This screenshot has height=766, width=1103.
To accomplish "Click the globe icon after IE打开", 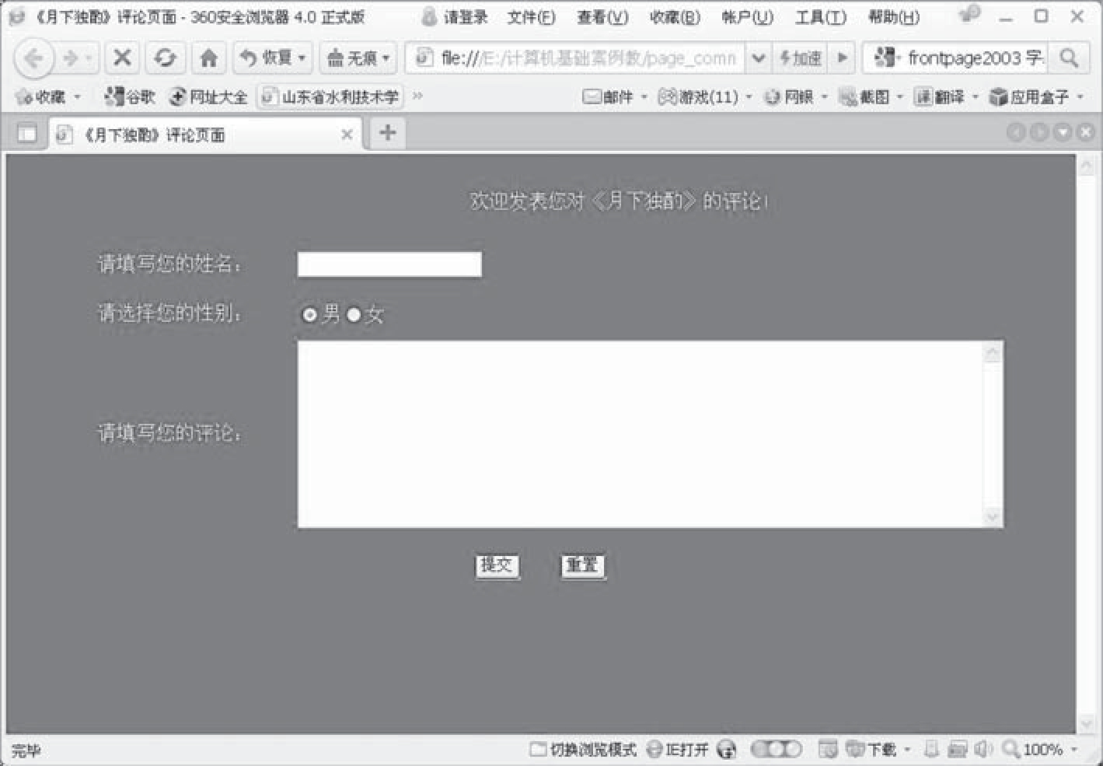I will [727, 750].
